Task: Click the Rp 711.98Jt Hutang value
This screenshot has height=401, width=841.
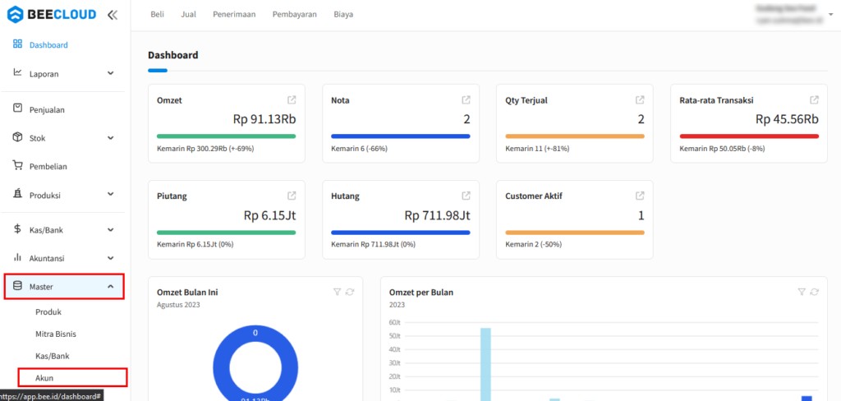Action: coord(437,216)
